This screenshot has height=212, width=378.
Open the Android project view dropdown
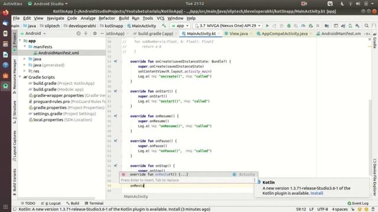tap(33, 34)
